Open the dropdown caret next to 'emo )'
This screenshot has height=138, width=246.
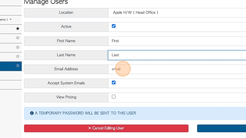pyautogui.click(x=11, y=19)
